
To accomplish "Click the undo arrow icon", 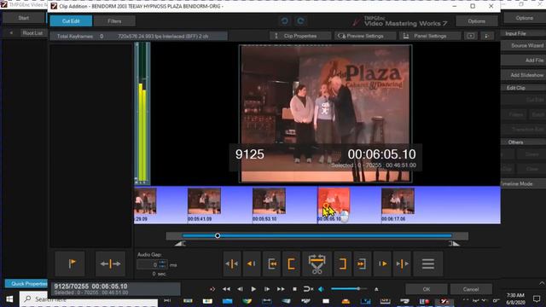I will pyautogui.click(x=284, y=21).
